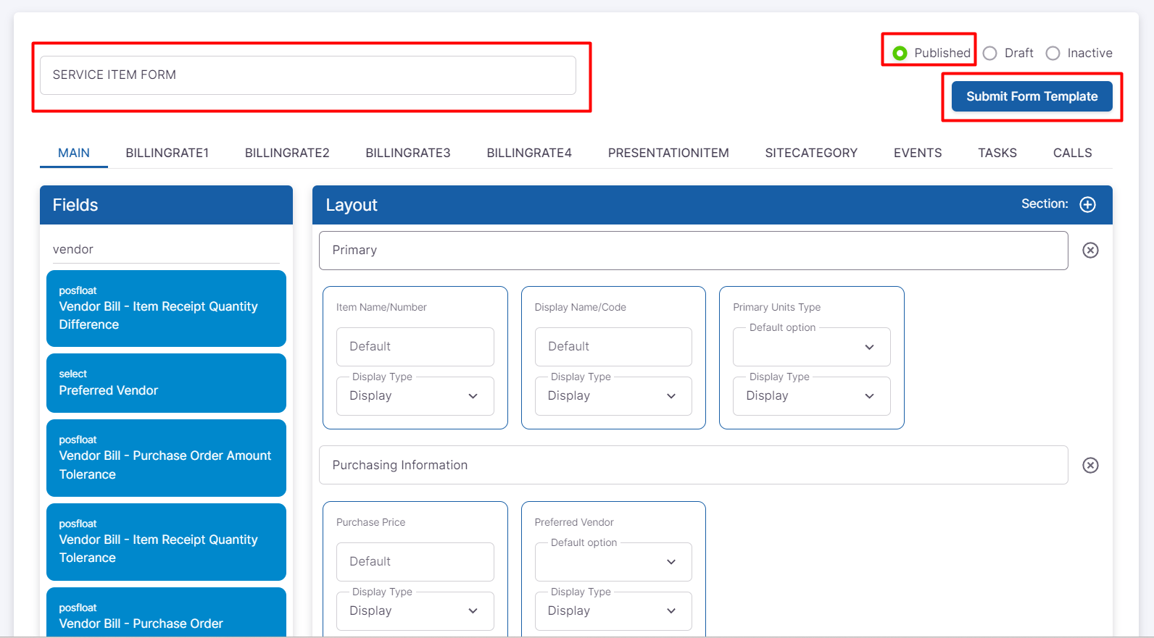Select the Preferred Vendor field card

166,383
